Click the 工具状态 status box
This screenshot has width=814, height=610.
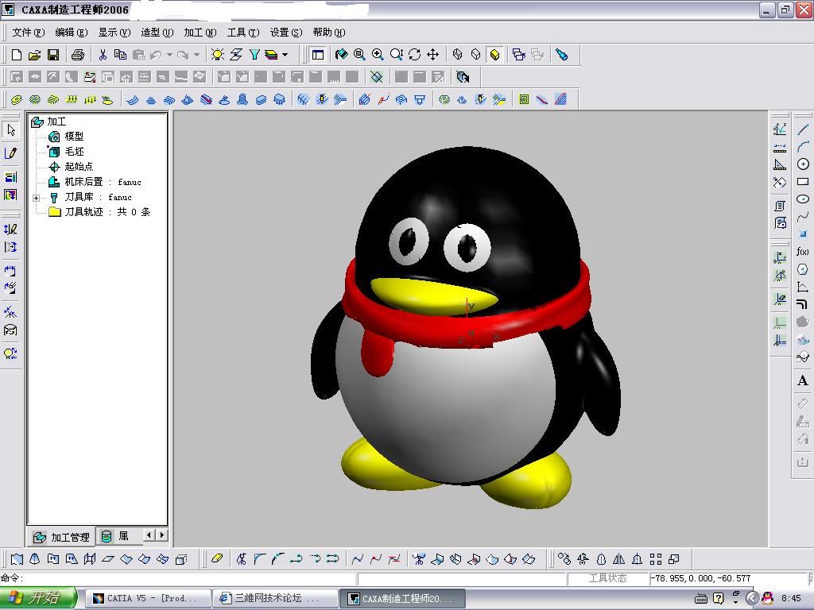(x=607, y=578)
